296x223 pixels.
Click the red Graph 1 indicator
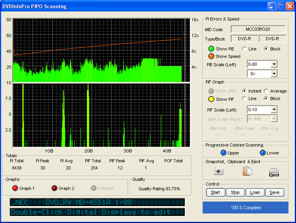(x=15, y=188)
